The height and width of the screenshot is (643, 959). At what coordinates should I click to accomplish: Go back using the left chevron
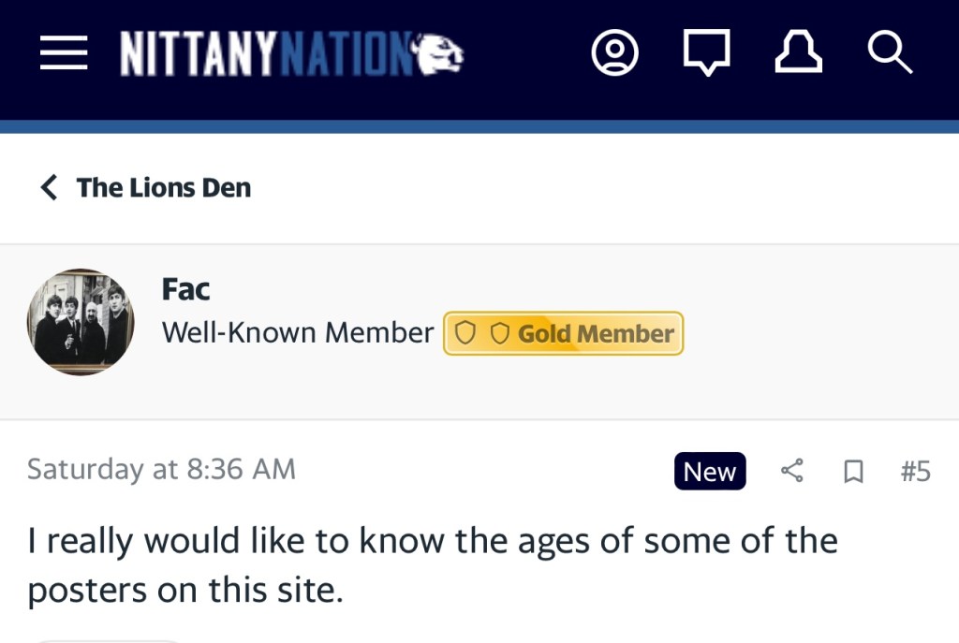tap(49, 187)
